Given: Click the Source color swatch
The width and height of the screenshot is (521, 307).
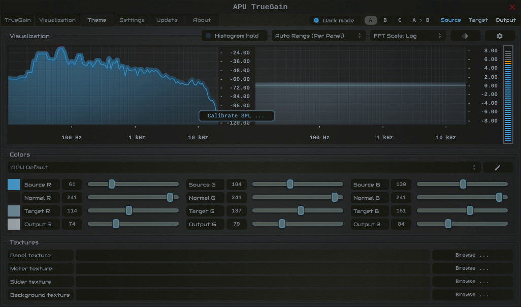Looking at the screenshot, I should pyautogui.click(x=14, y=185).
